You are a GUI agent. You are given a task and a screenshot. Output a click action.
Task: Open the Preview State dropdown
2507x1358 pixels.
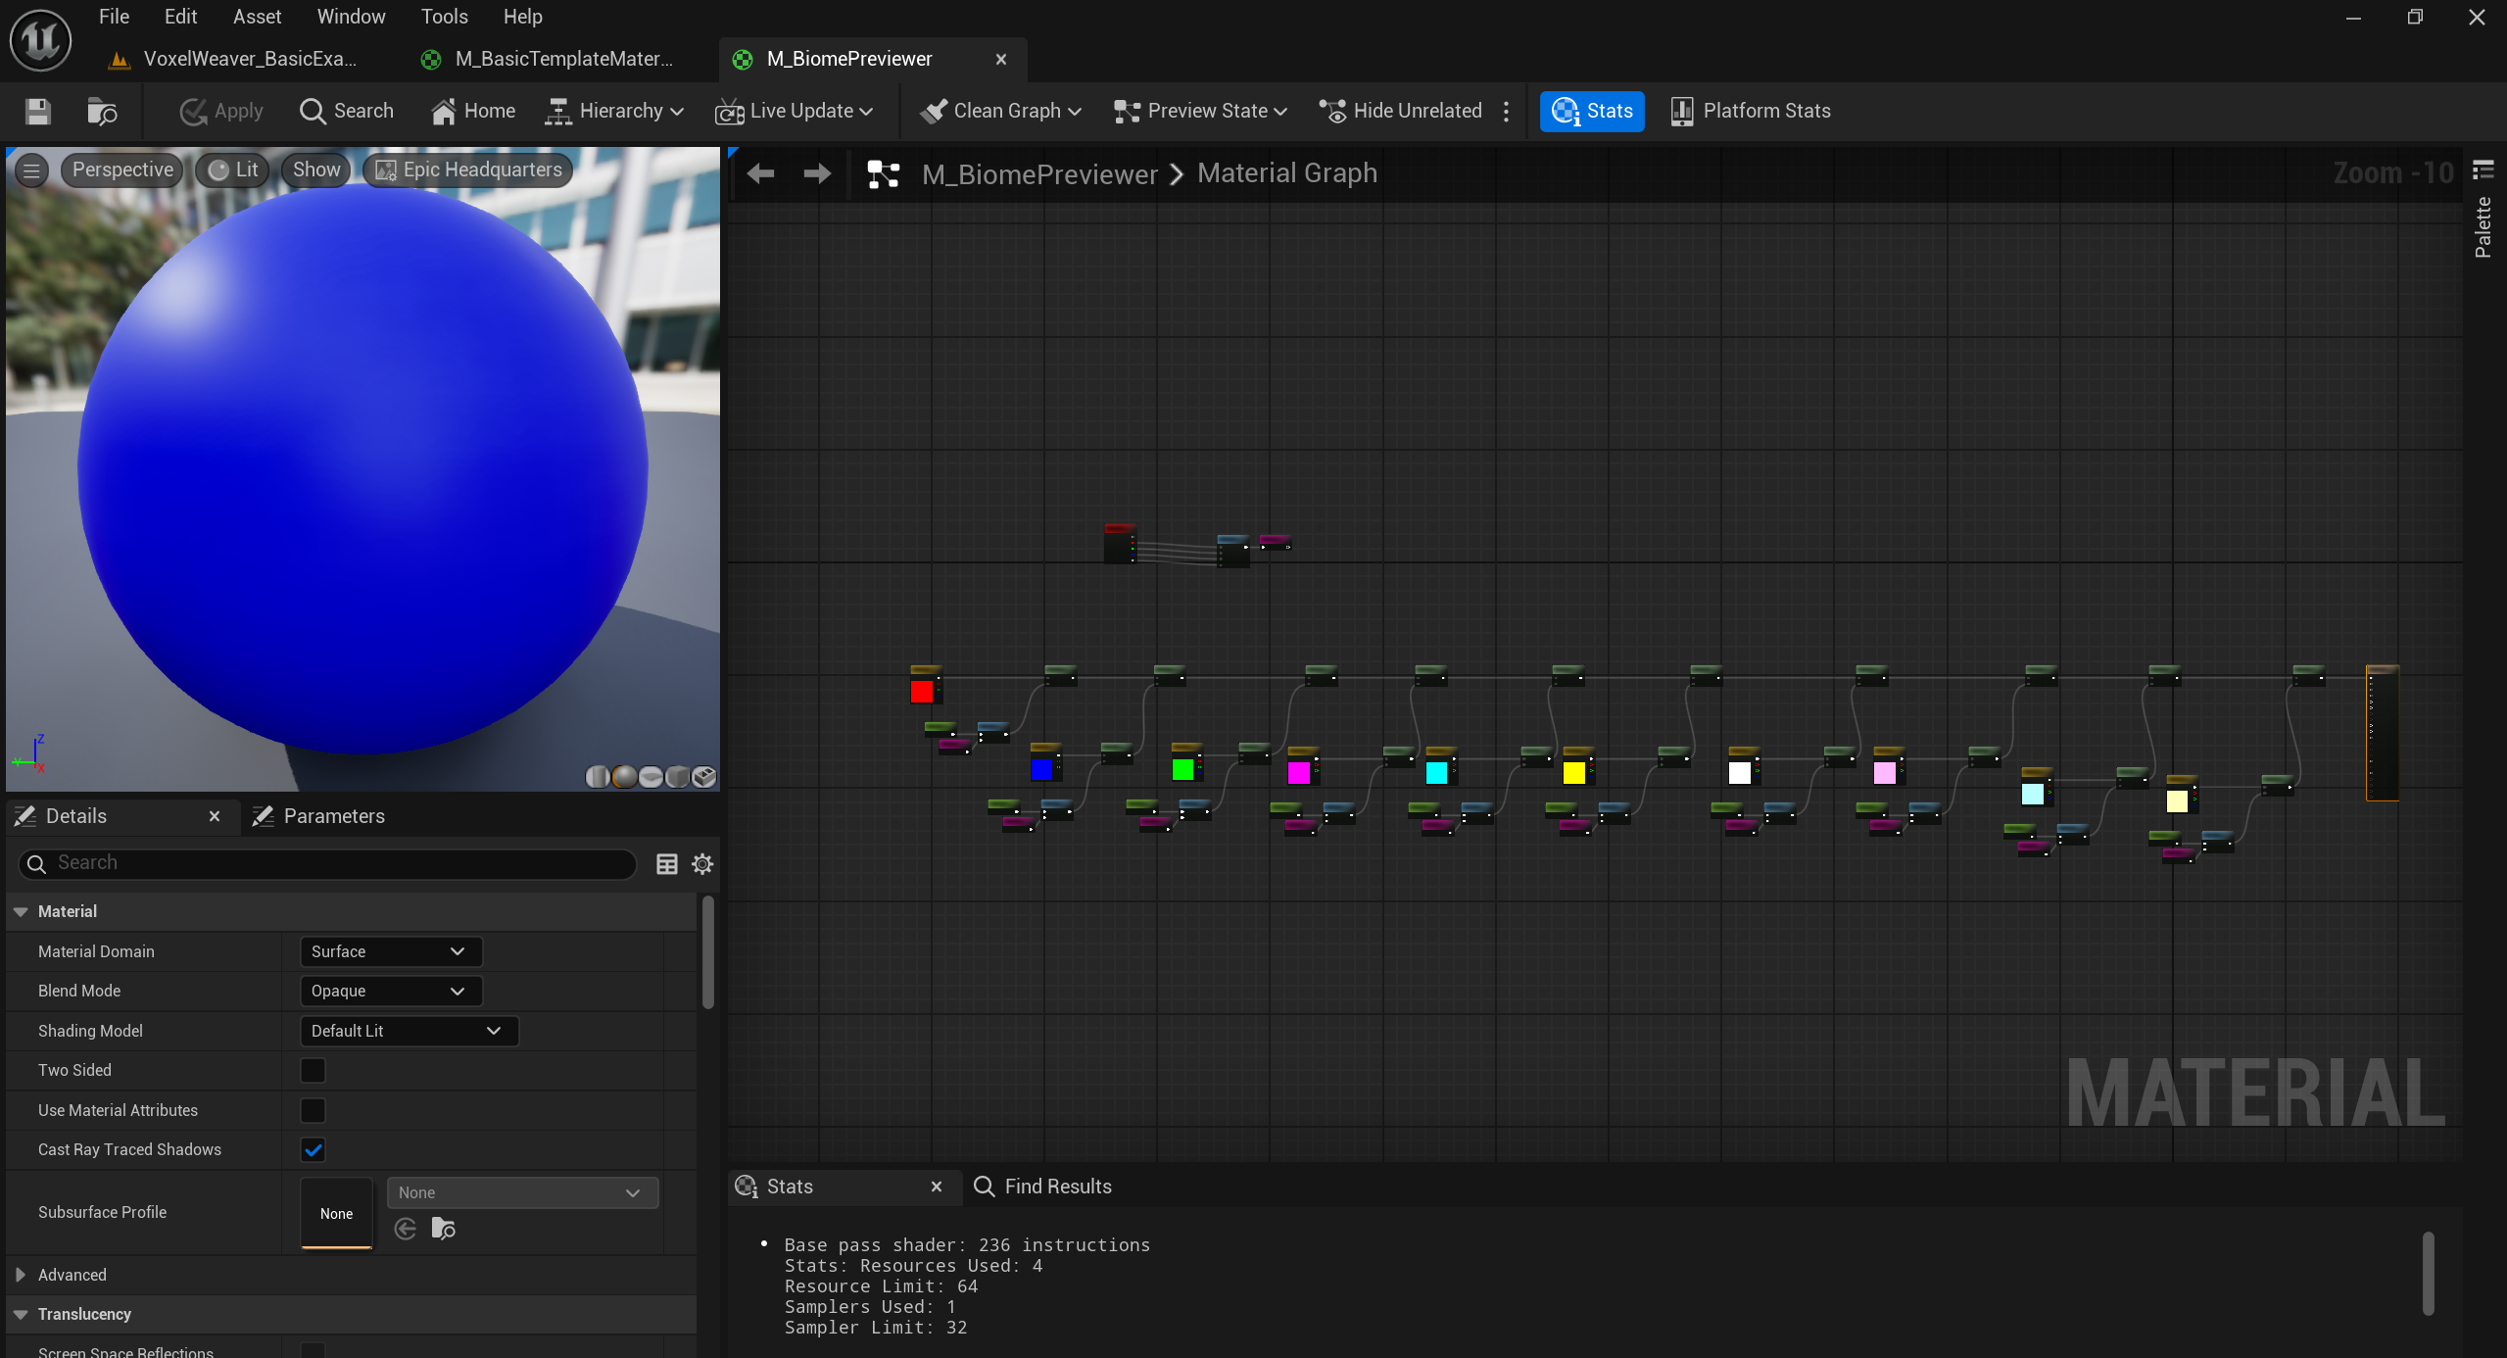click(x=1200, y=111)
